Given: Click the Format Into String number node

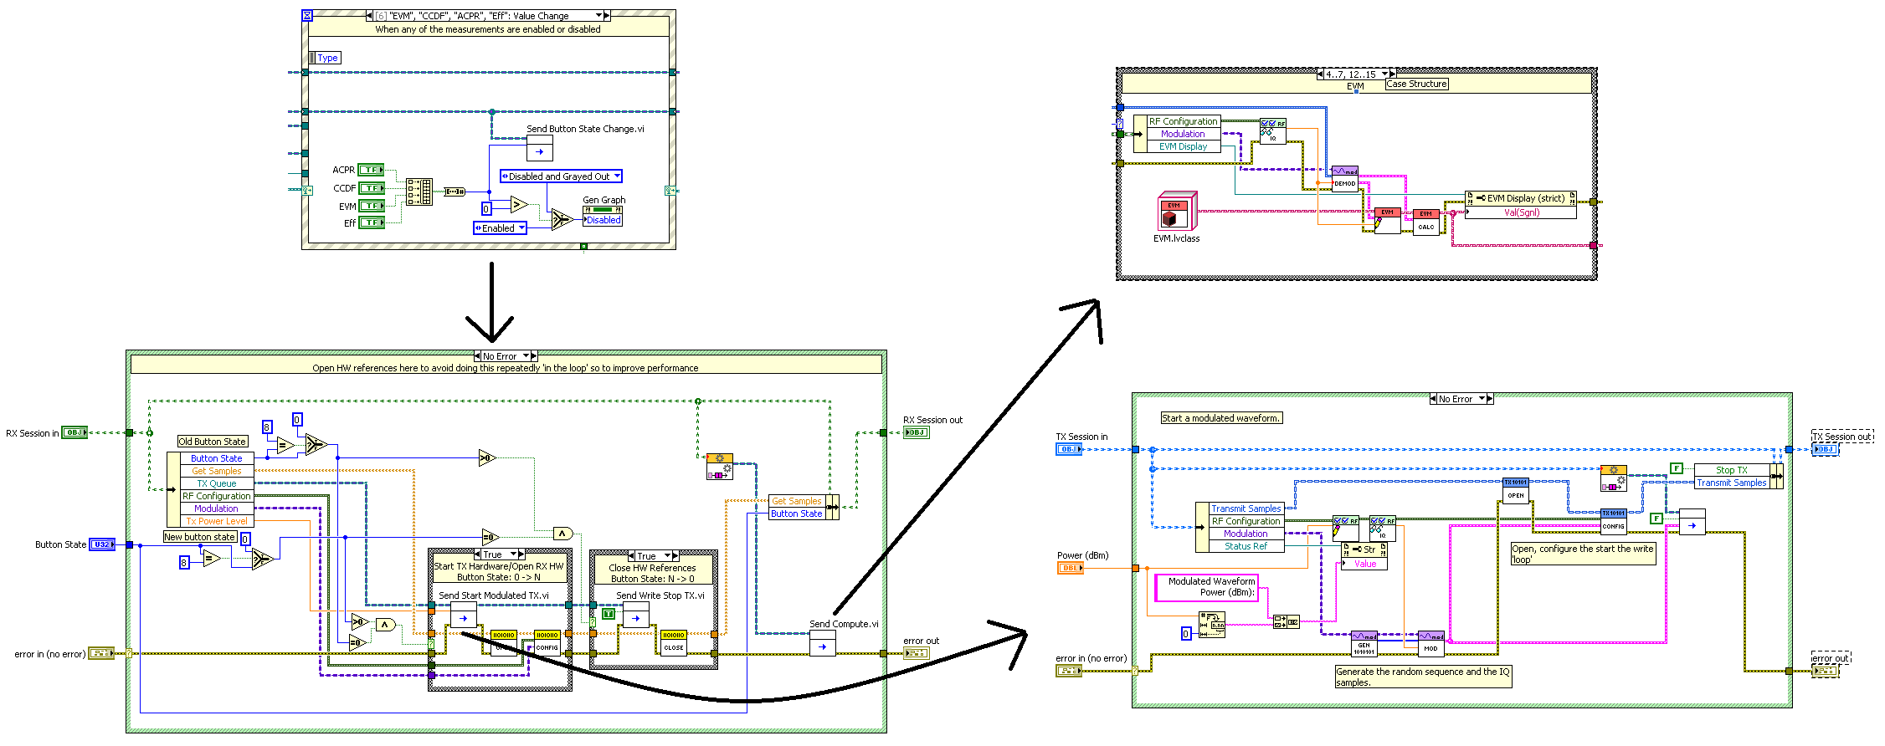Looking at the screenshot, I should pos(1212,625).
